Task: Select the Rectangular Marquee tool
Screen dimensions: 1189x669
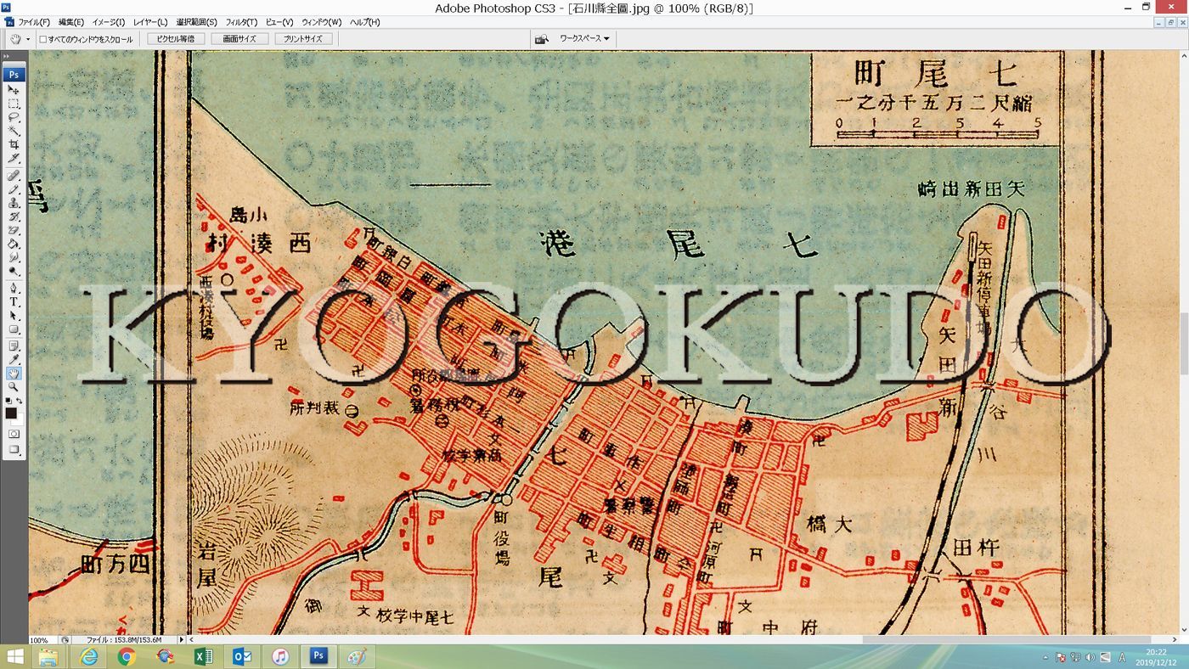Action: 14,104
